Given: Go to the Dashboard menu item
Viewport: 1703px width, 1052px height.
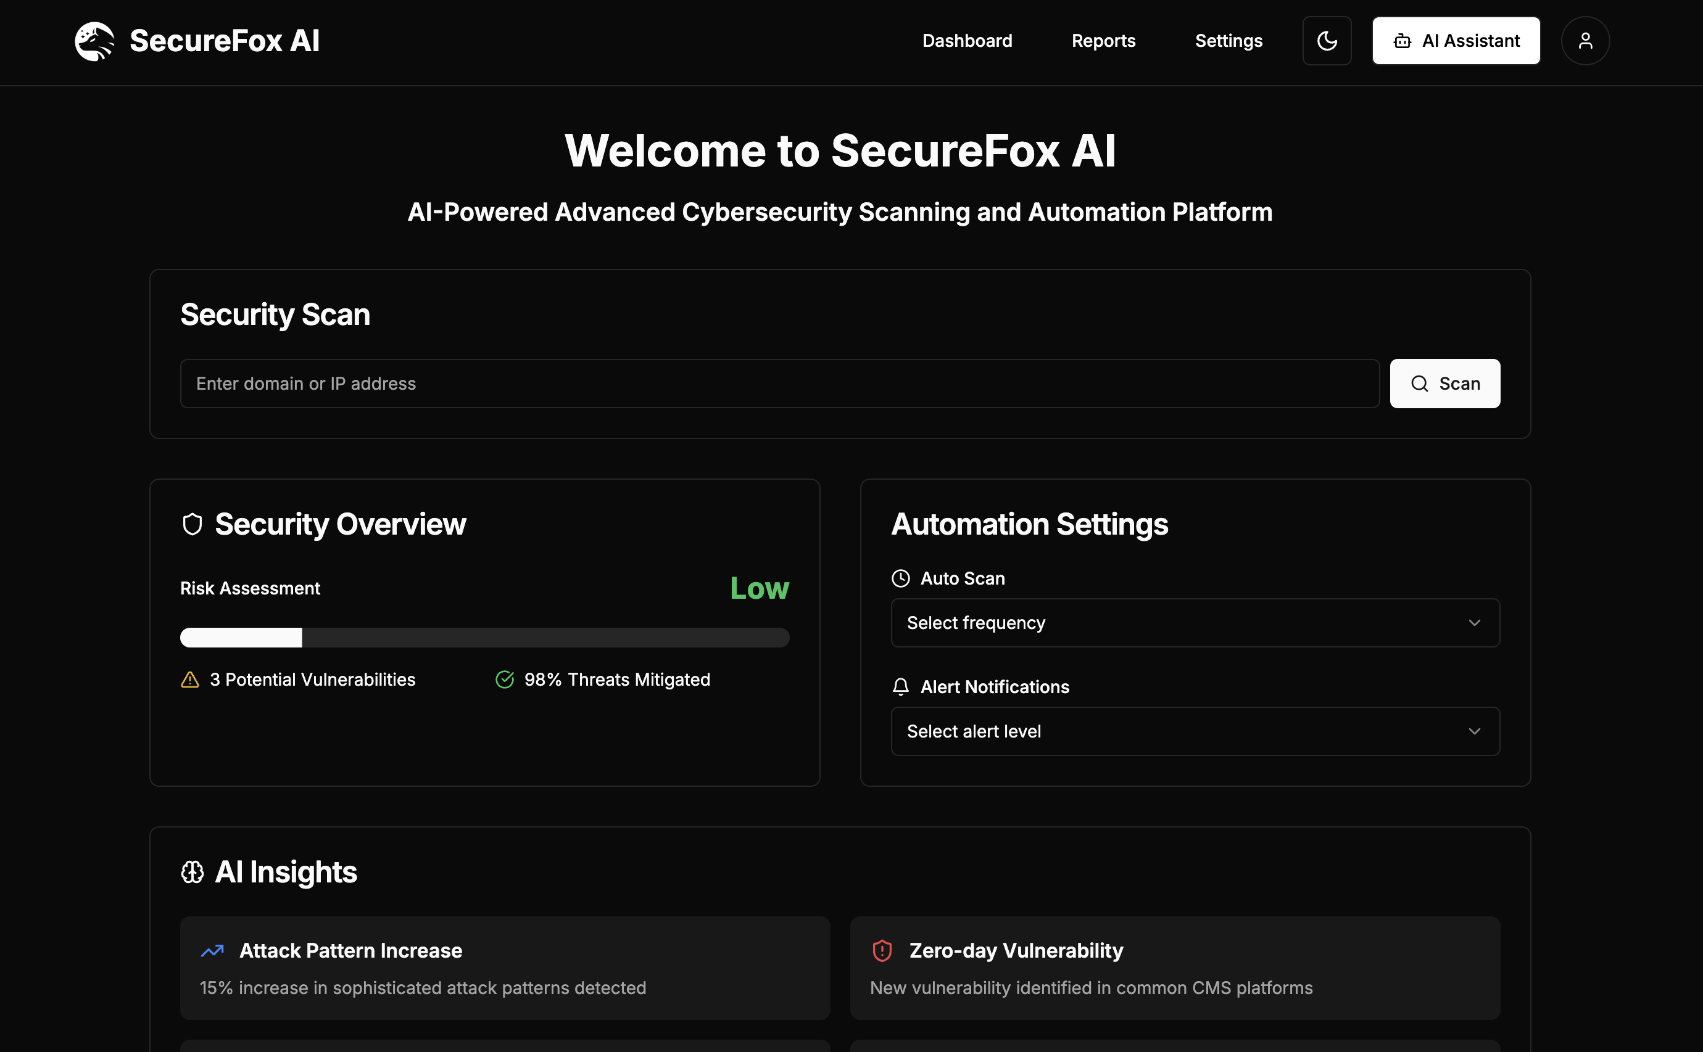Looking at the screenshot, I should [x=967, y=41].
